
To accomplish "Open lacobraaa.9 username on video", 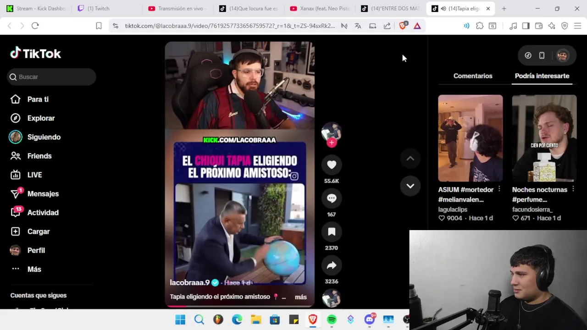I will (189, 282).
